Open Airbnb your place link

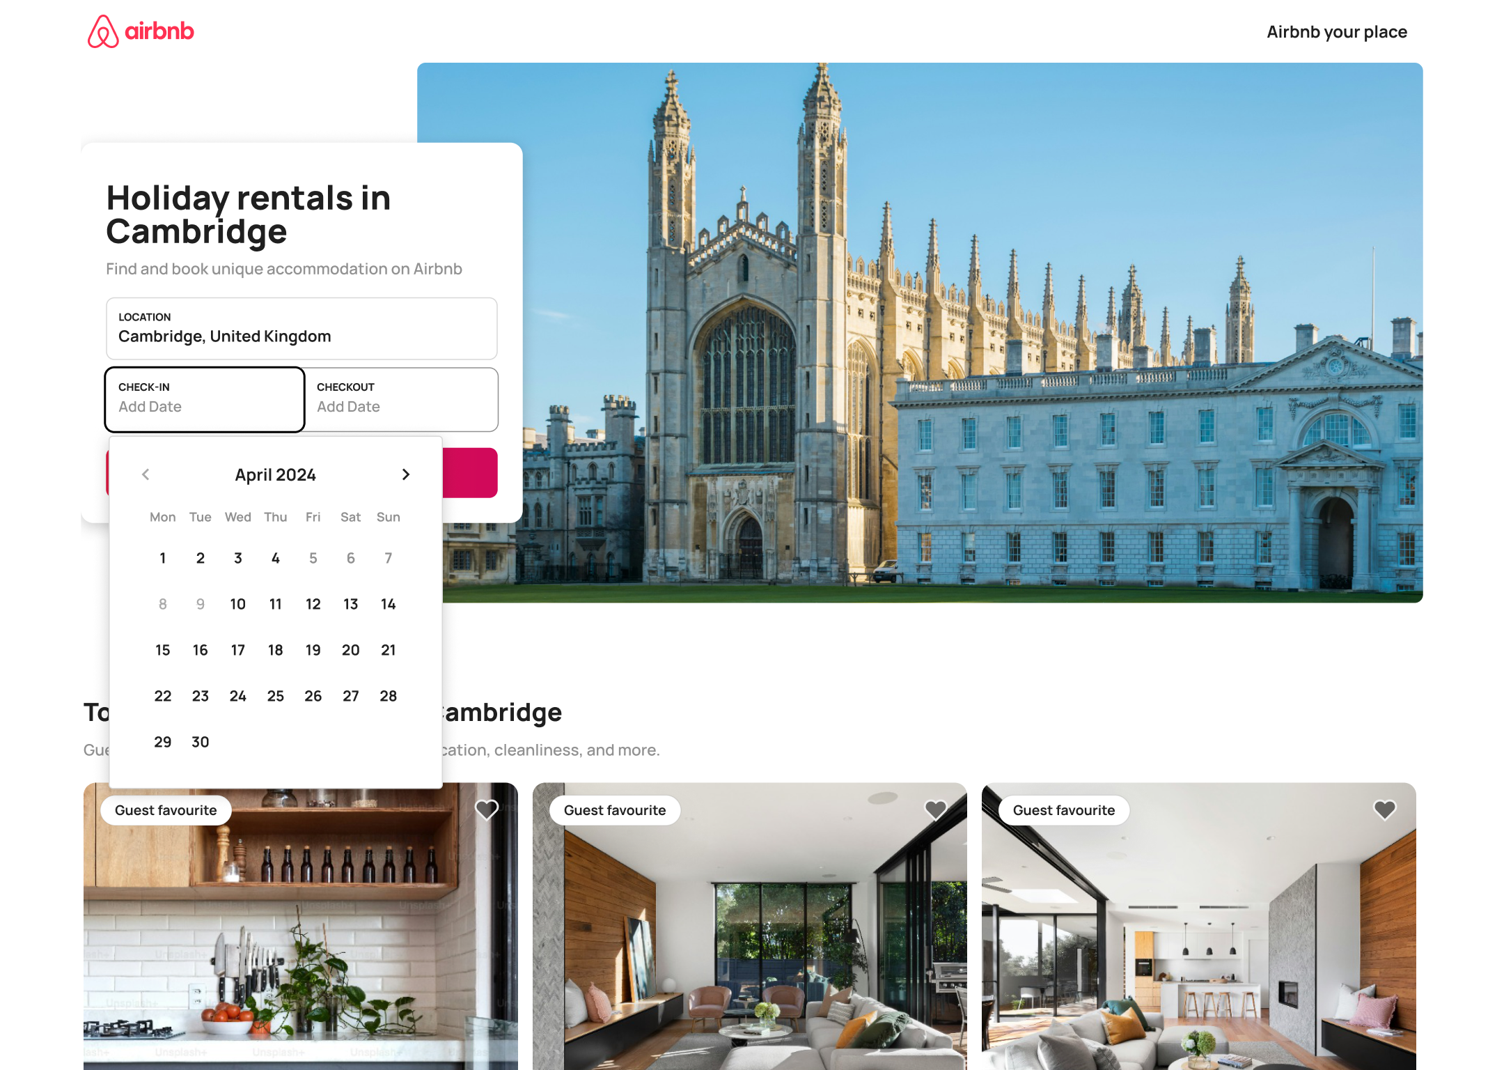click(x=1336, y=32)
